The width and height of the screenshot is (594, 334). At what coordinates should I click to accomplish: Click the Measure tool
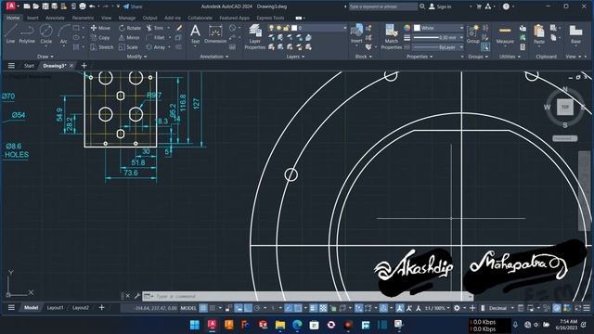pyautogui.click(x=505, y=34)
